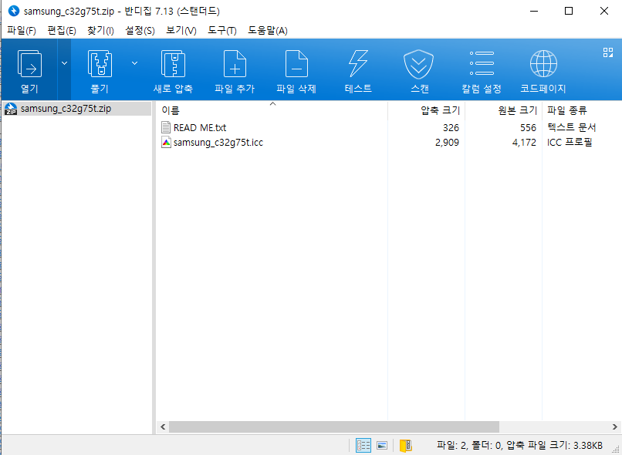Click the 열기 (Open) toolbar icon
622x455 pixels.
tap(29, 63)
